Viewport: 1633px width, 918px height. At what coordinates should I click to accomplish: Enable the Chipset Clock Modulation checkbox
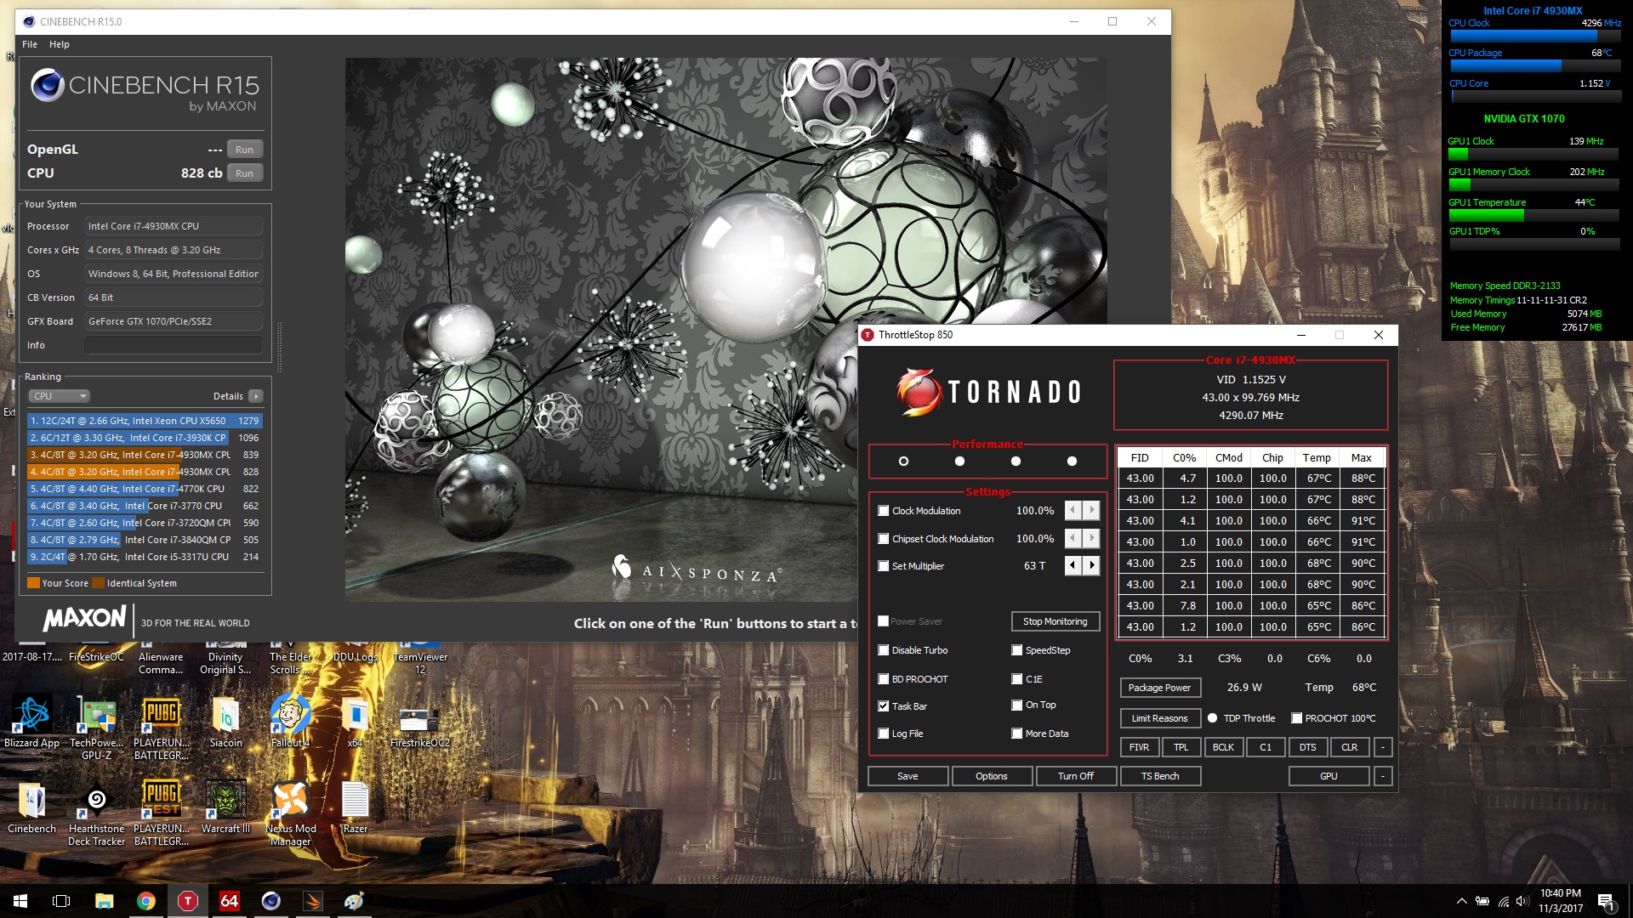coord(884,539)
